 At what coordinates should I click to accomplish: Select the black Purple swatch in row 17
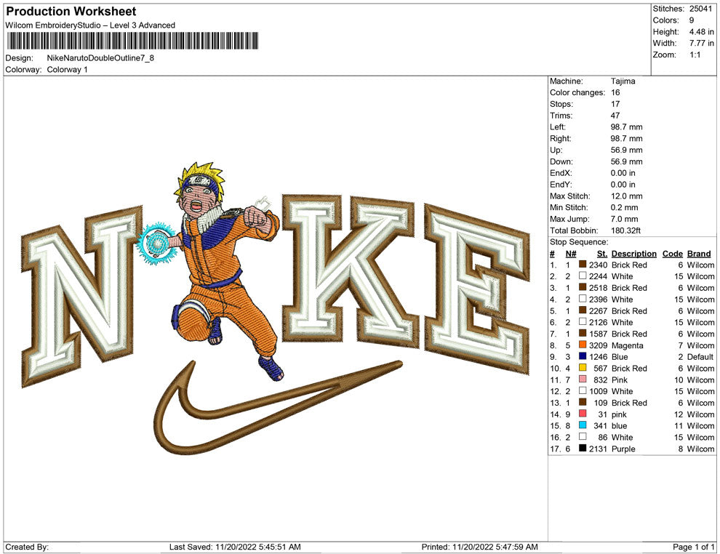(583, 449)
